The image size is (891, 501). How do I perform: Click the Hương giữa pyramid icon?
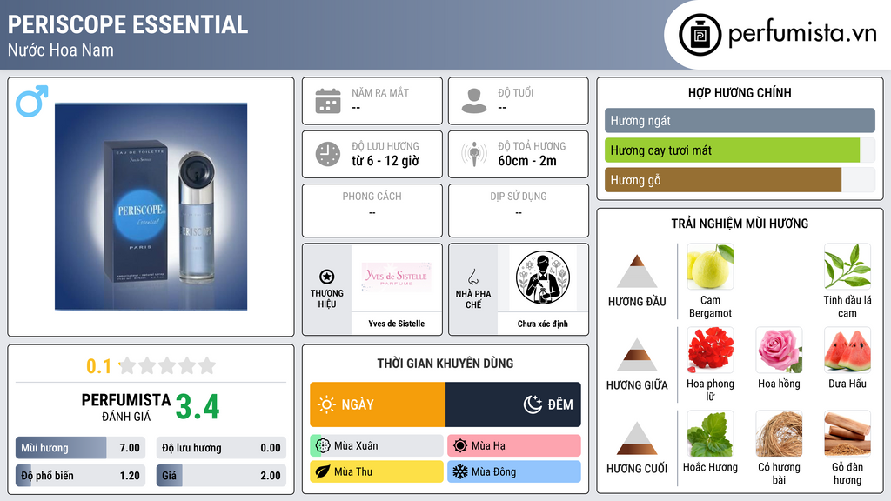point(637,355)
